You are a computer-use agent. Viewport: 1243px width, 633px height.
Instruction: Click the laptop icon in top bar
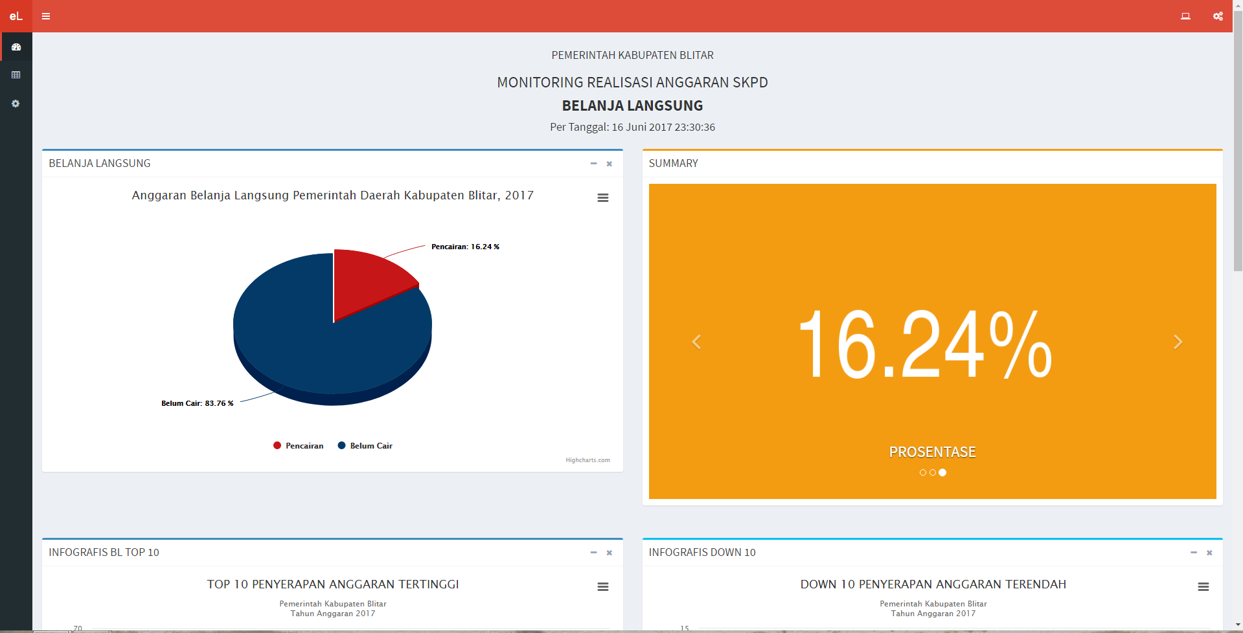[1185, 16]
